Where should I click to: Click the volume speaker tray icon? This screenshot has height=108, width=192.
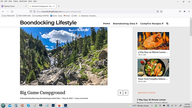[x=176, y=105]
